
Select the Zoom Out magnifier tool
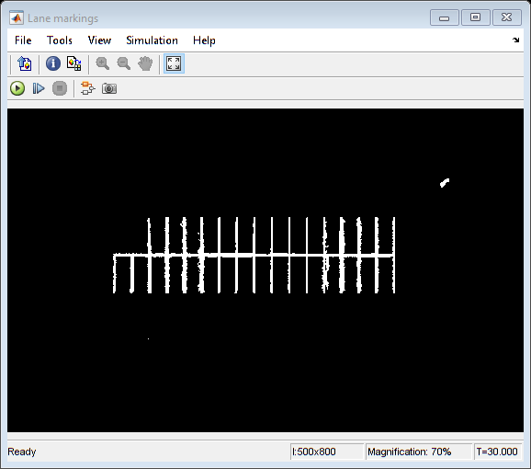pyautogui.click(x=124, y=63)
